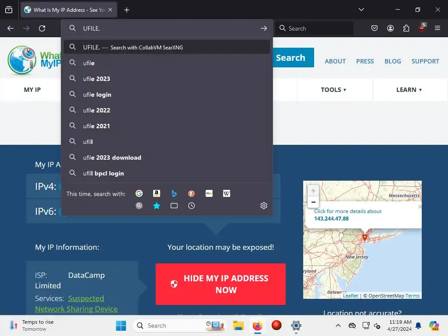Open the BLOG link
This screenshot has width=448, height=336.
[x=392, y=61]
